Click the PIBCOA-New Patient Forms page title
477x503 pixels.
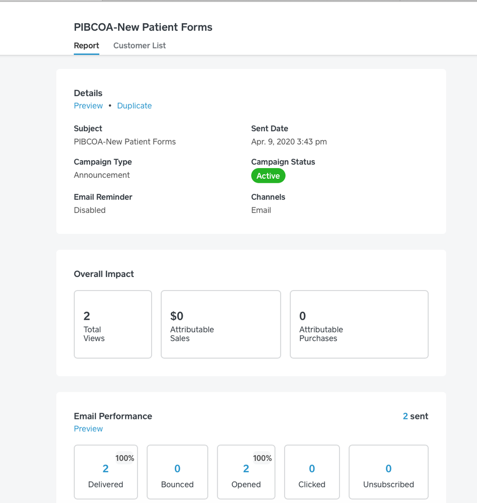(x=143, y=27)
